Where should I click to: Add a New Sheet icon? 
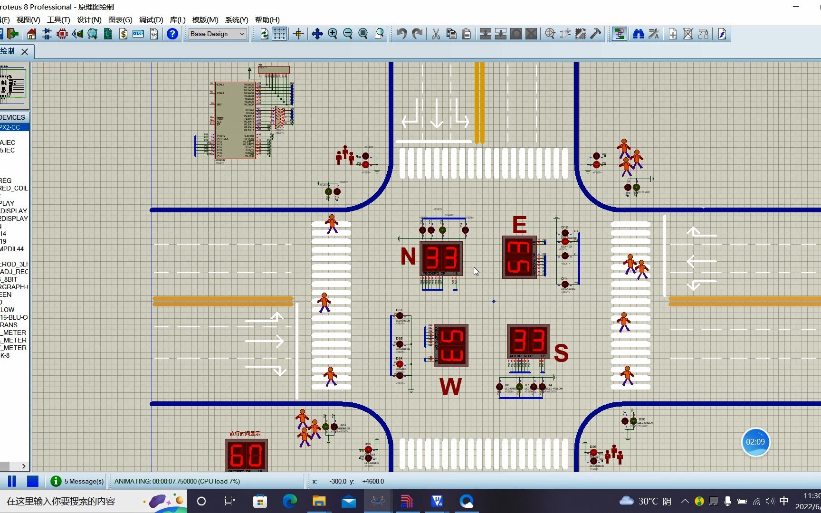point(673,34)
